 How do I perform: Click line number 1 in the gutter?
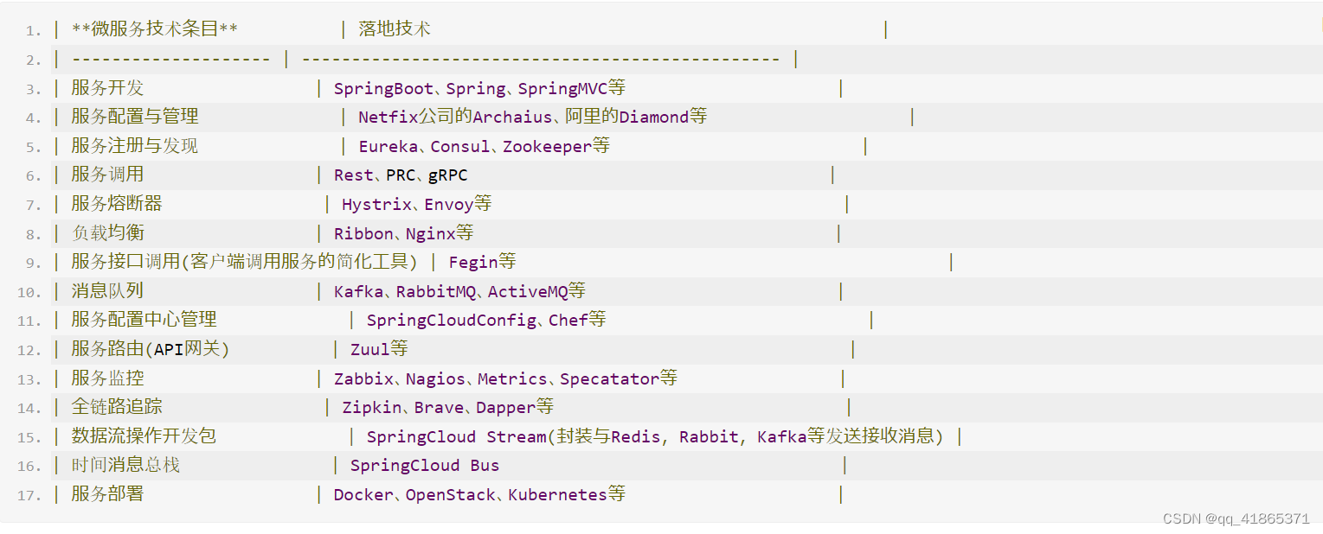pyautogui.click(x=33, y=31)
